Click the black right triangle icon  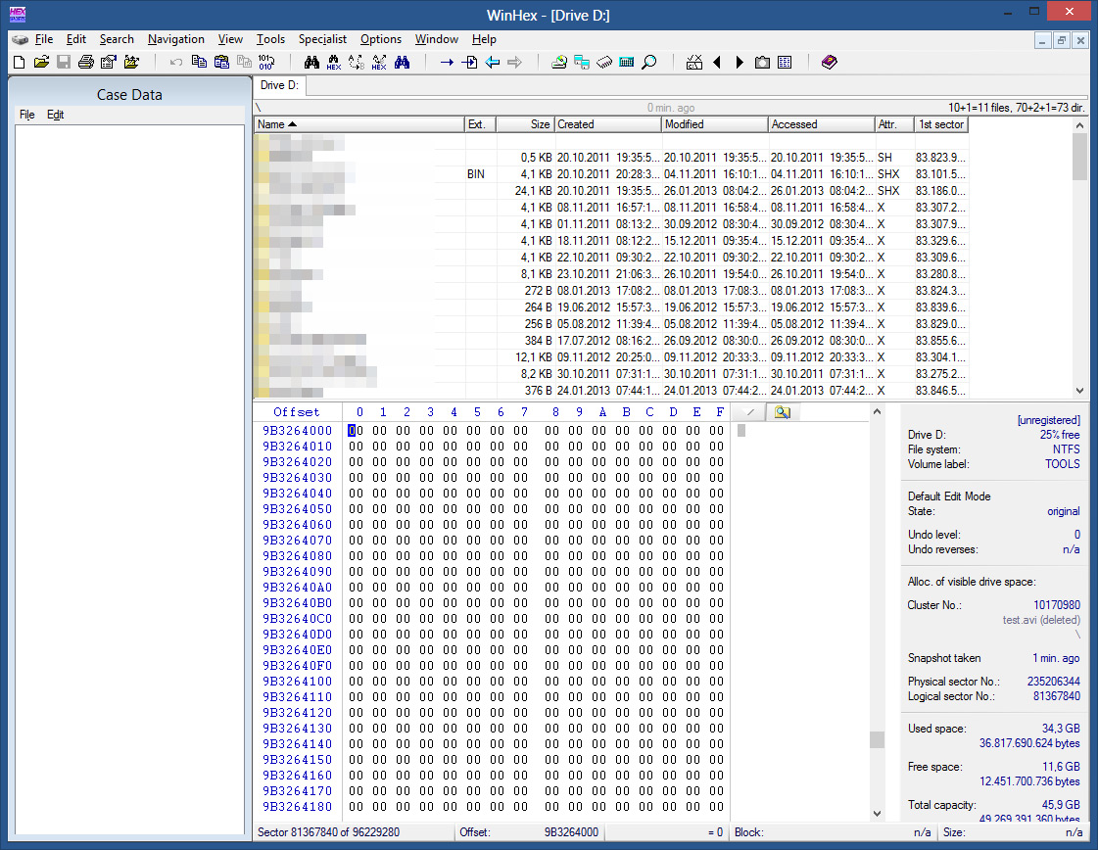(x=740, y=63)
